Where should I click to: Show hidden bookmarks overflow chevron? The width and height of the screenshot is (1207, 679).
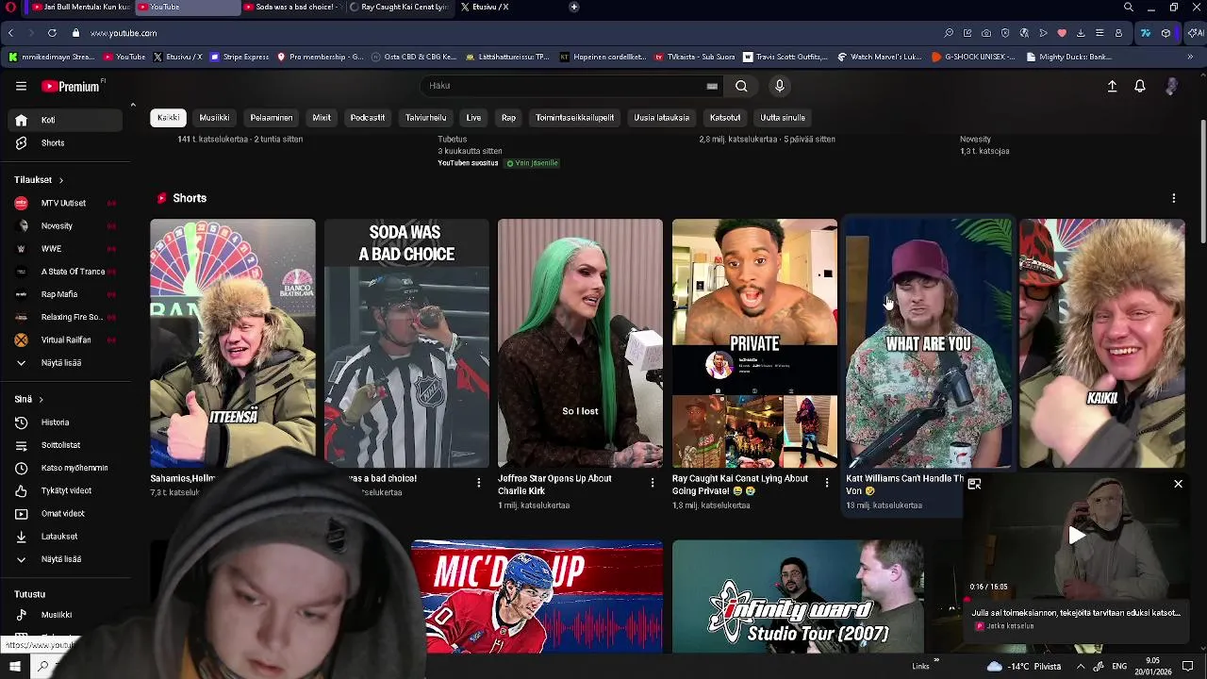[x=1190, y=57]
